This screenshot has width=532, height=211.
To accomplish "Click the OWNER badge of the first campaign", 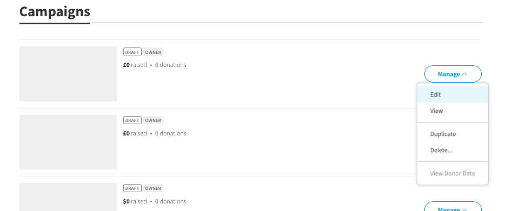I will 153,52.
